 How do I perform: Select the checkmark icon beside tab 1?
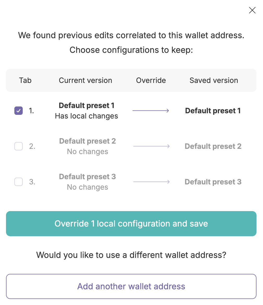click(18, 111)
